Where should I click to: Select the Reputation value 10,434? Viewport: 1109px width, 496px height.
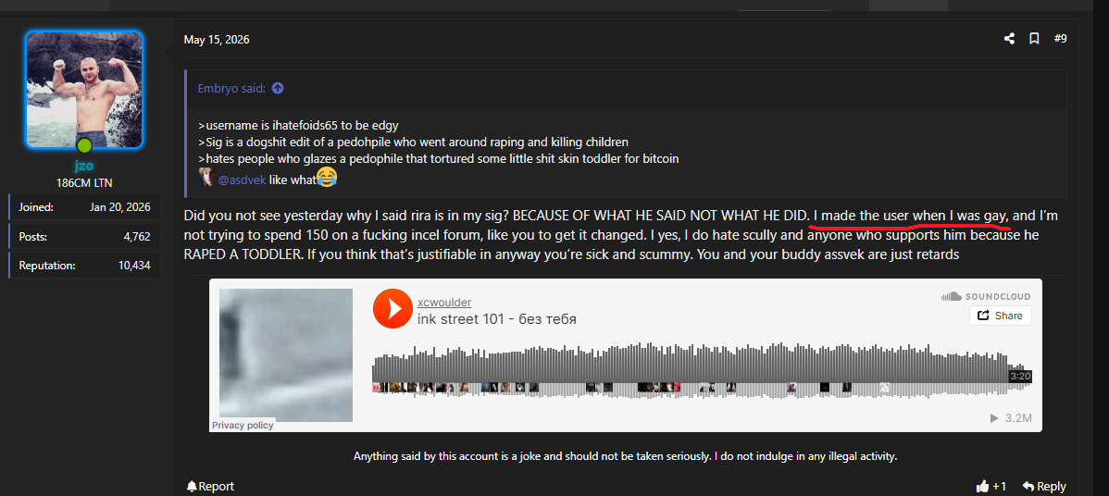point(134,266)
